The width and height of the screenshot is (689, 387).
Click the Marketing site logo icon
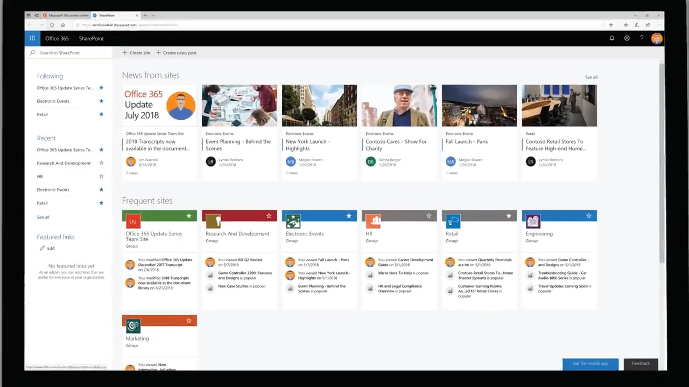[133, 326]
